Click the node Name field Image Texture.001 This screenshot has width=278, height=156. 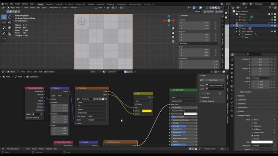click(x=215, y=85)
